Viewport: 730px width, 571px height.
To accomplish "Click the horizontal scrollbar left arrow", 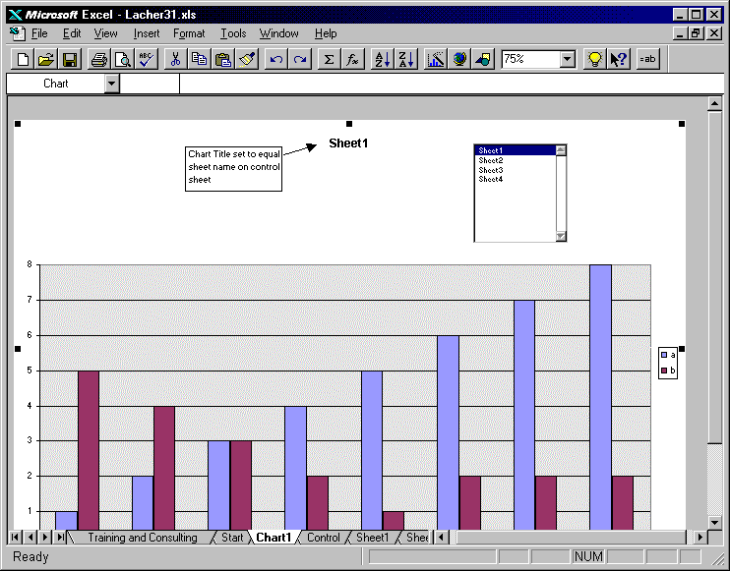I will coord(442,538).
